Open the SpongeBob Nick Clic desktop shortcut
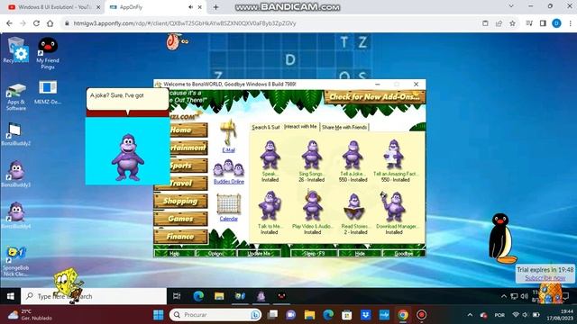Screen dimensions: 577x324 click(16, 261)
